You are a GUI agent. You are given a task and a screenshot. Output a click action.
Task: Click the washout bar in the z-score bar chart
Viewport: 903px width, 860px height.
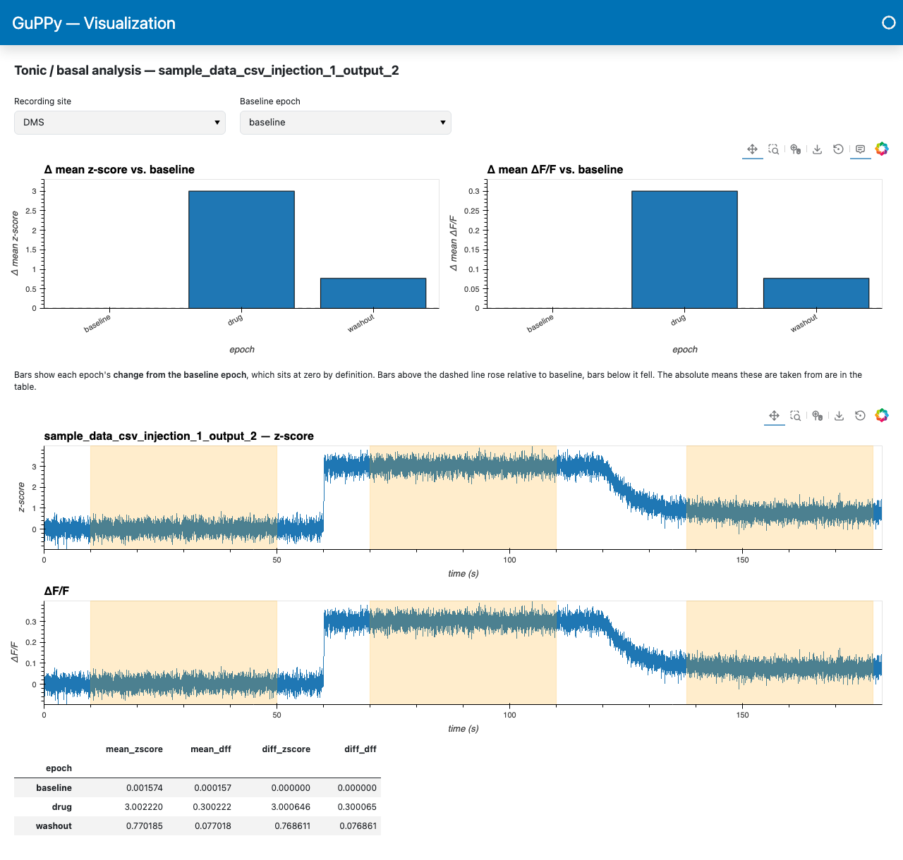point(373,293)
